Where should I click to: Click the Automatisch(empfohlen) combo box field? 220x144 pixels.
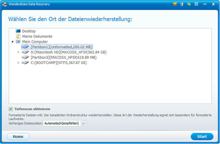tap(65, 123)
